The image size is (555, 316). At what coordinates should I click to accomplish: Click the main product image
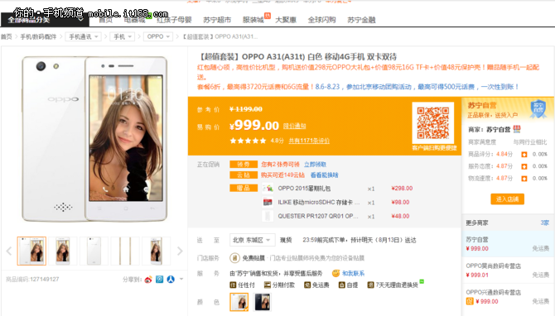(x=94, y=139)
